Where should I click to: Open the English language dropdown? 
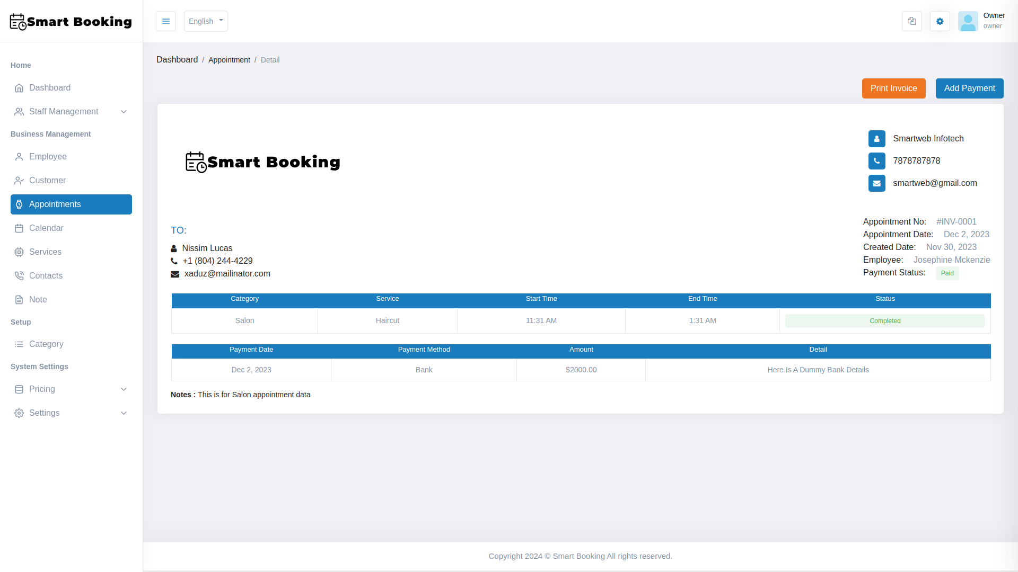coord(206,21)
